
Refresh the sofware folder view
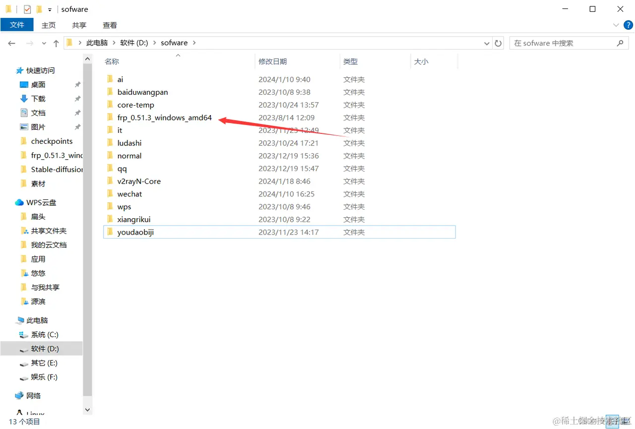coord(499,43)
